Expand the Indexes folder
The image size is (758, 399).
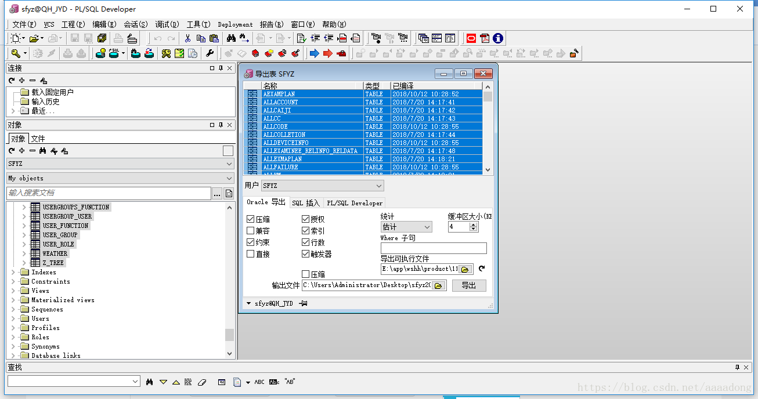(x=14, y=272)
